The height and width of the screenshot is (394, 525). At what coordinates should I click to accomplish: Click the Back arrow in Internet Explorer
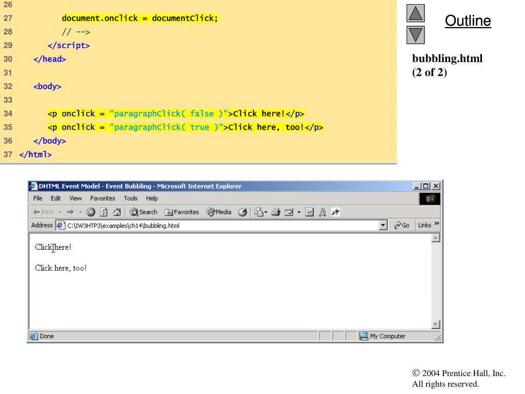click(x=43, y=212)
